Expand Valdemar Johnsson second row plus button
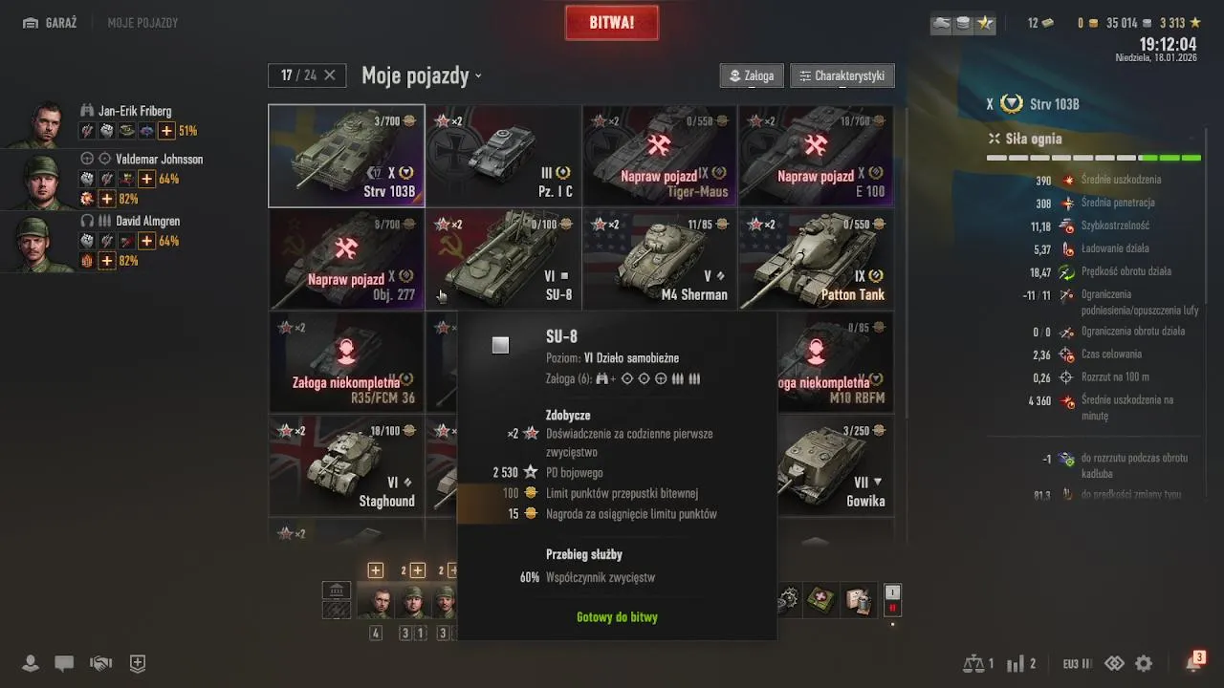Image resolution: width=1224 pixels, height=688 pixels. pos(107,199)
